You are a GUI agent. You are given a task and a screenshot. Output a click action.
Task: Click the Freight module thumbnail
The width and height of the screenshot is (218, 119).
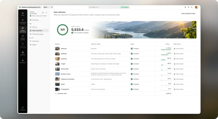click(x=57, y=64)
